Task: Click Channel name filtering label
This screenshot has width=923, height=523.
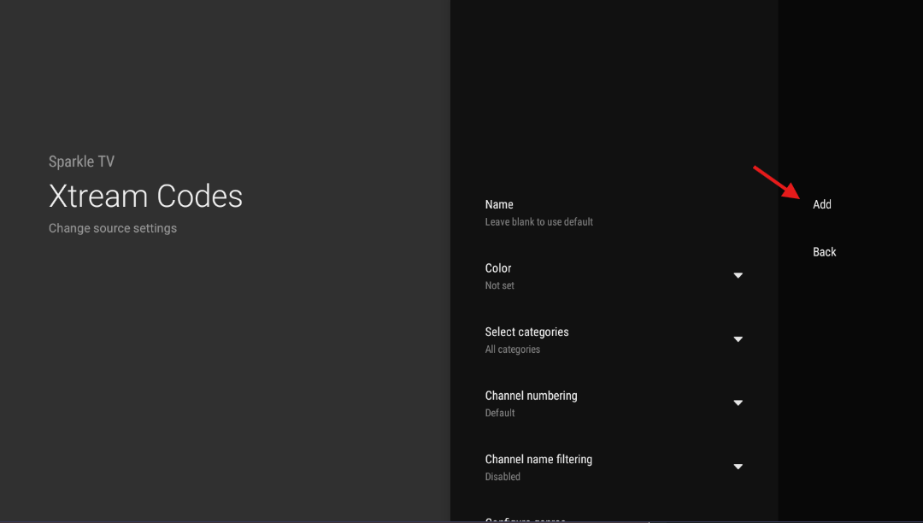Action: point(538,459)
